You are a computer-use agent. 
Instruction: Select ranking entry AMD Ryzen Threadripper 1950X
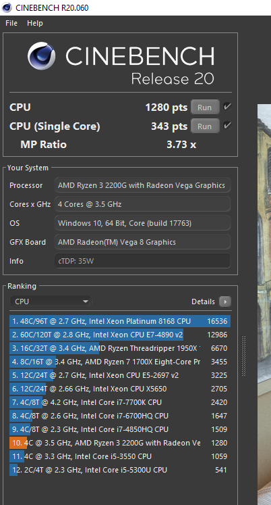pos(120,348)
